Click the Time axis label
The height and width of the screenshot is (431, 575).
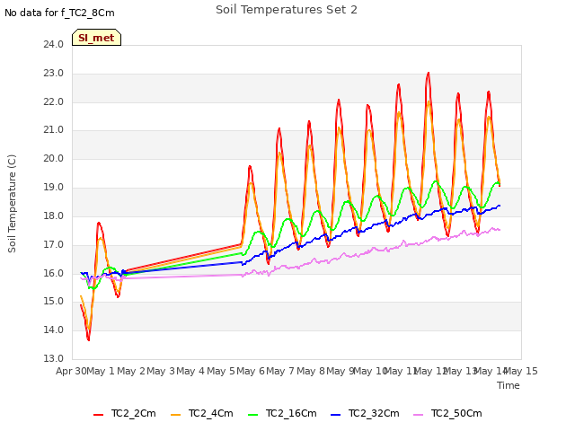click(509, 385)
